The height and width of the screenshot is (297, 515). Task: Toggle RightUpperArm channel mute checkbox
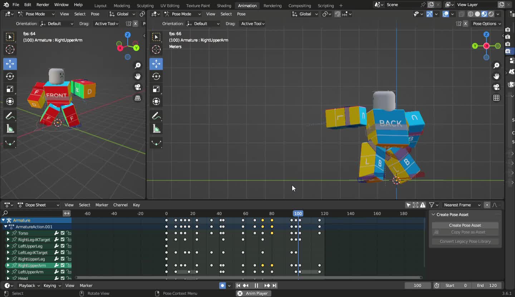pyautogui.click(x=63, y=265)
